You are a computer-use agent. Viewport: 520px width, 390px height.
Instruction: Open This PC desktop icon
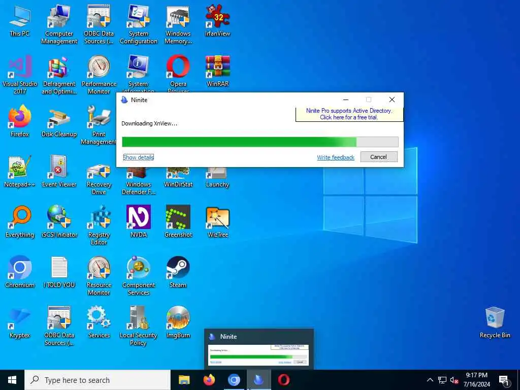[20, 21]
